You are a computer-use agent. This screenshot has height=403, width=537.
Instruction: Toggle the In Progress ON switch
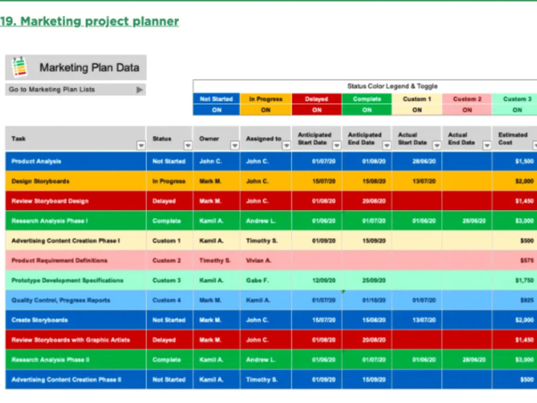point(266,110)
